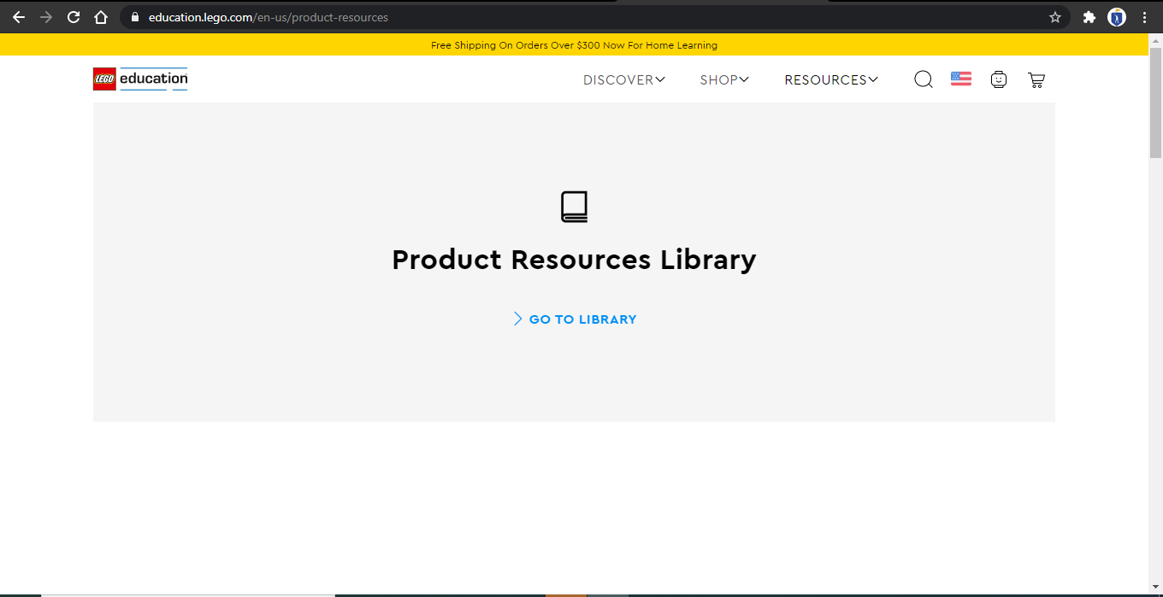
Task: Click the US flag region selector
Action: [x=960, y=79]
